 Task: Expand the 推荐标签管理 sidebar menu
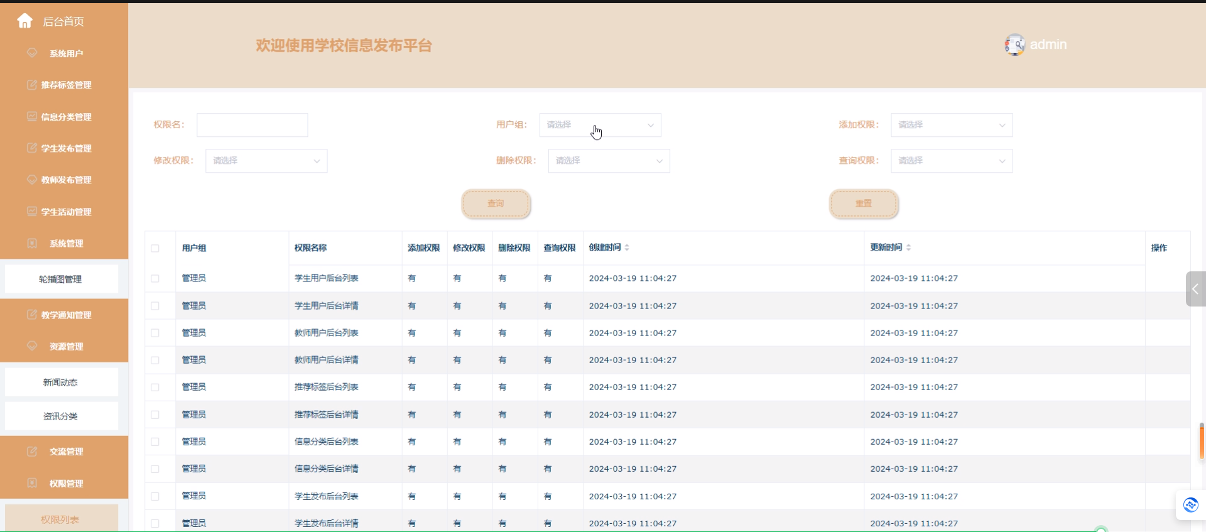pos(64,85)
